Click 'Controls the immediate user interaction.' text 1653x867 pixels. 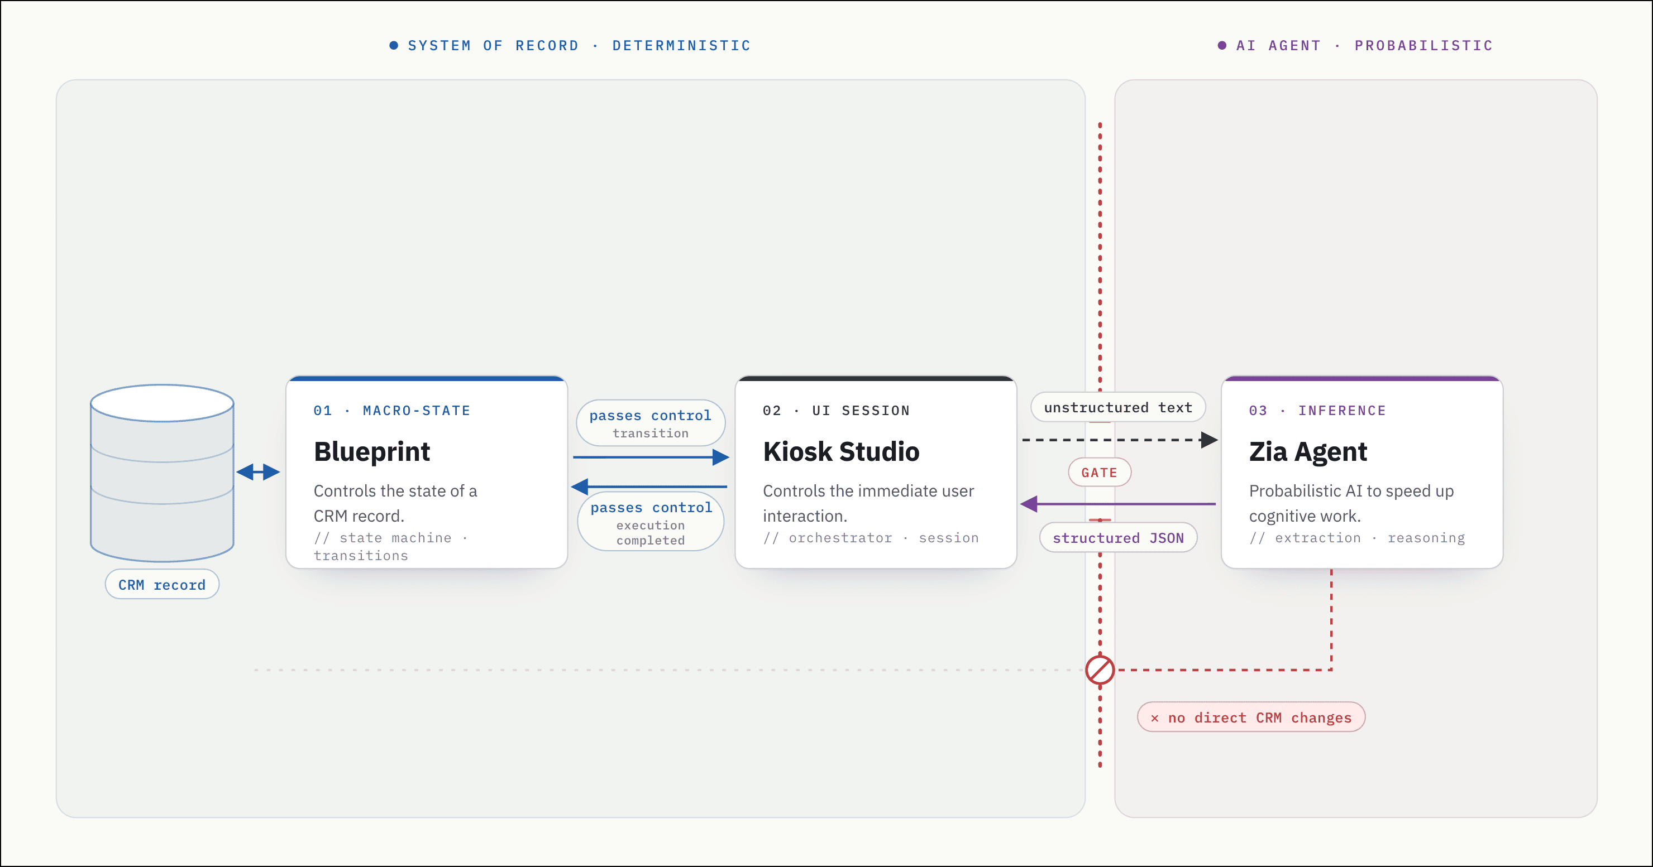(868, 503)
